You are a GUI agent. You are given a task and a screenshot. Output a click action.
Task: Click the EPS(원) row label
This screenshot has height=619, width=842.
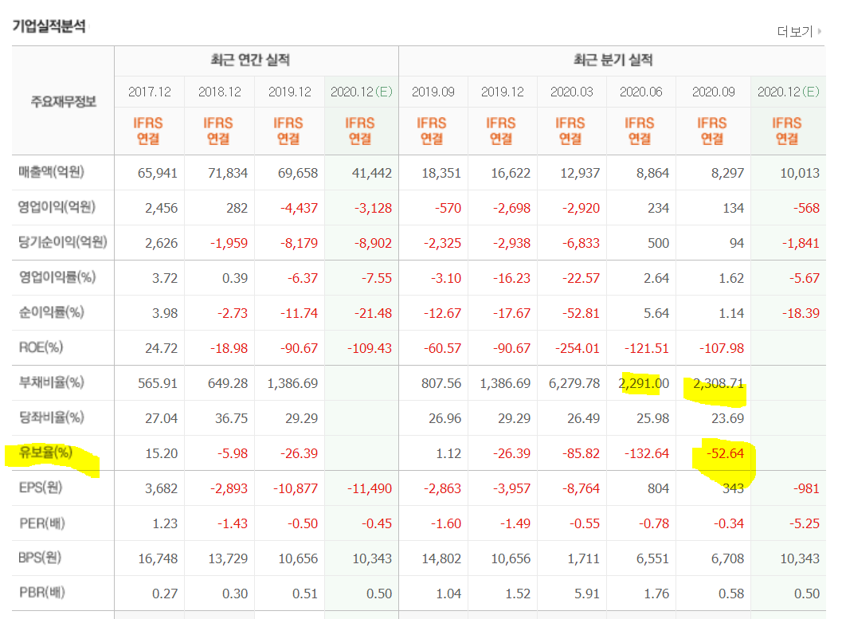click(41, 488)
